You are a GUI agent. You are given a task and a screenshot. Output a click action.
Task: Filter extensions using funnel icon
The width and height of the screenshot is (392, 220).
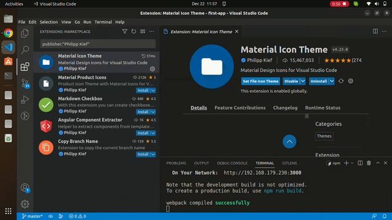(x=124, y=31)
